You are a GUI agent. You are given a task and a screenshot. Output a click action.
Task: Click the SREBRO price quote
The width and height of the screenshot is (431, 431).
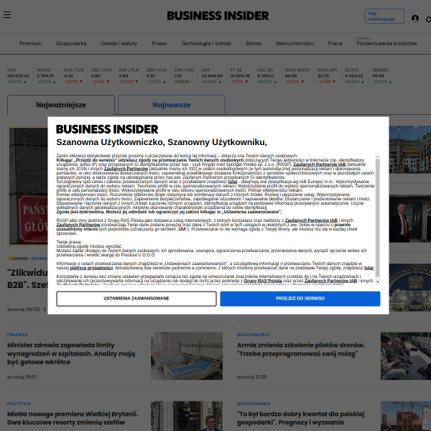click(x=382, y=75)
